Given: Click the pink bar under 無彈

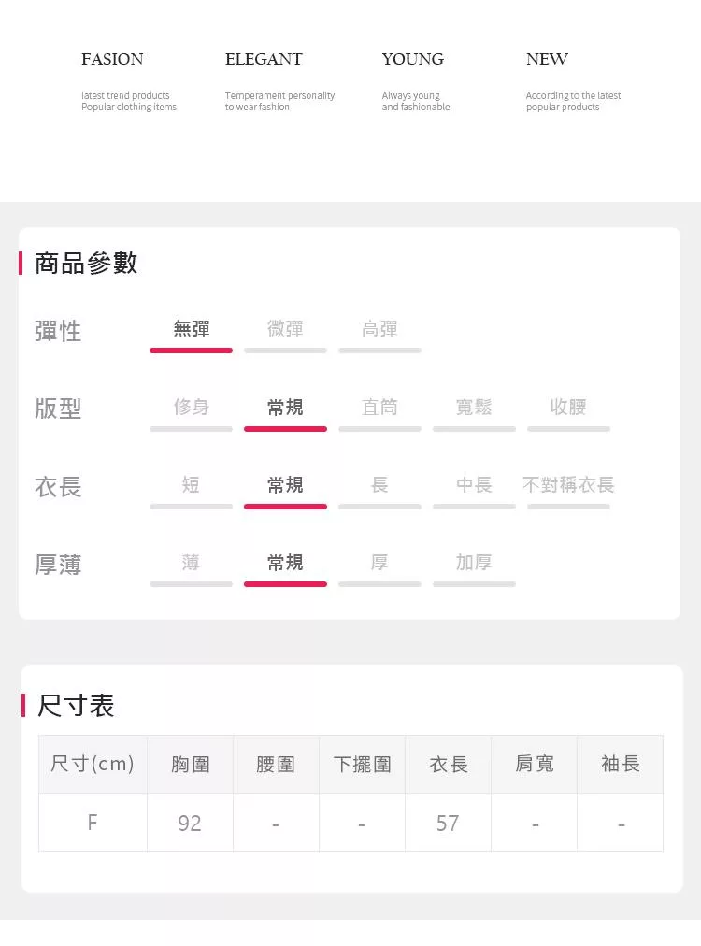Looking at the screenshot, I should click(x=191, y=351).
